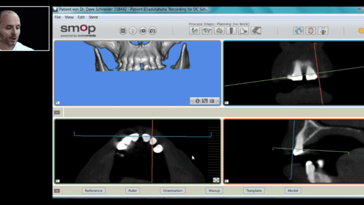This screenshot has height=205, width=364.
Task: Expand the 3D view toolbar right arrow
Action: pos(217,101)
